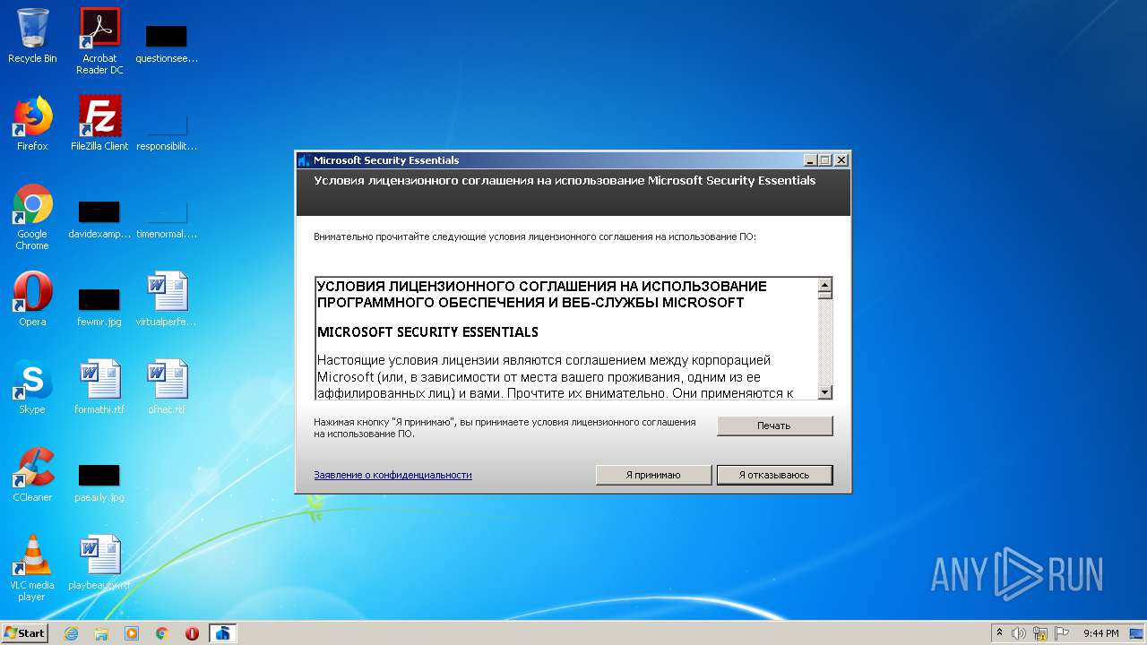The image size is (1147, 645).
Task: Click the license text scroll-down arrow
Action: (x=825, y=392)
